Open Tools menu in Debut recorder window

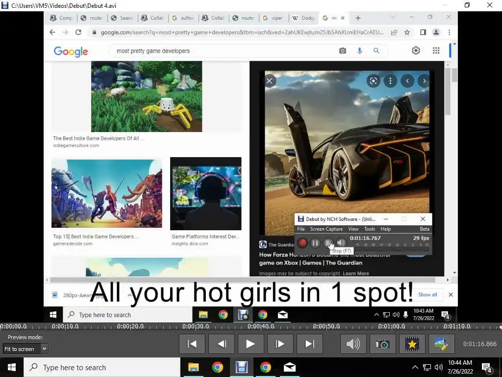[370, 229]
